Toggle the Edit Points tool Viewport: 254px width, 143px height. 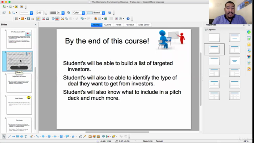pyautogui.click(x=81, y=136)
